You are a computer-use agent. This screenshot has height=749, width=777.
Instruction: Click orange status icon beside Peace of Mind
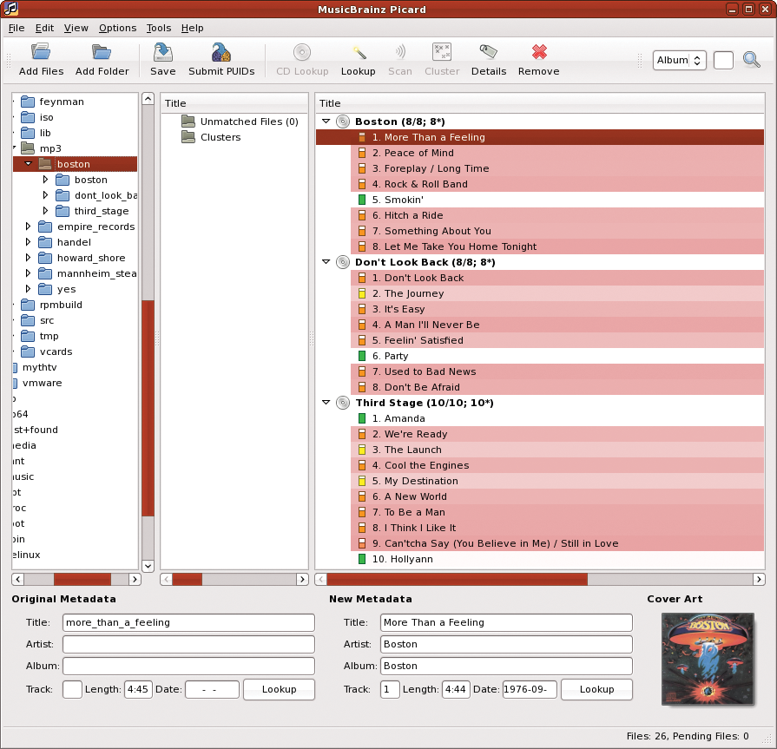pos(362,153)
